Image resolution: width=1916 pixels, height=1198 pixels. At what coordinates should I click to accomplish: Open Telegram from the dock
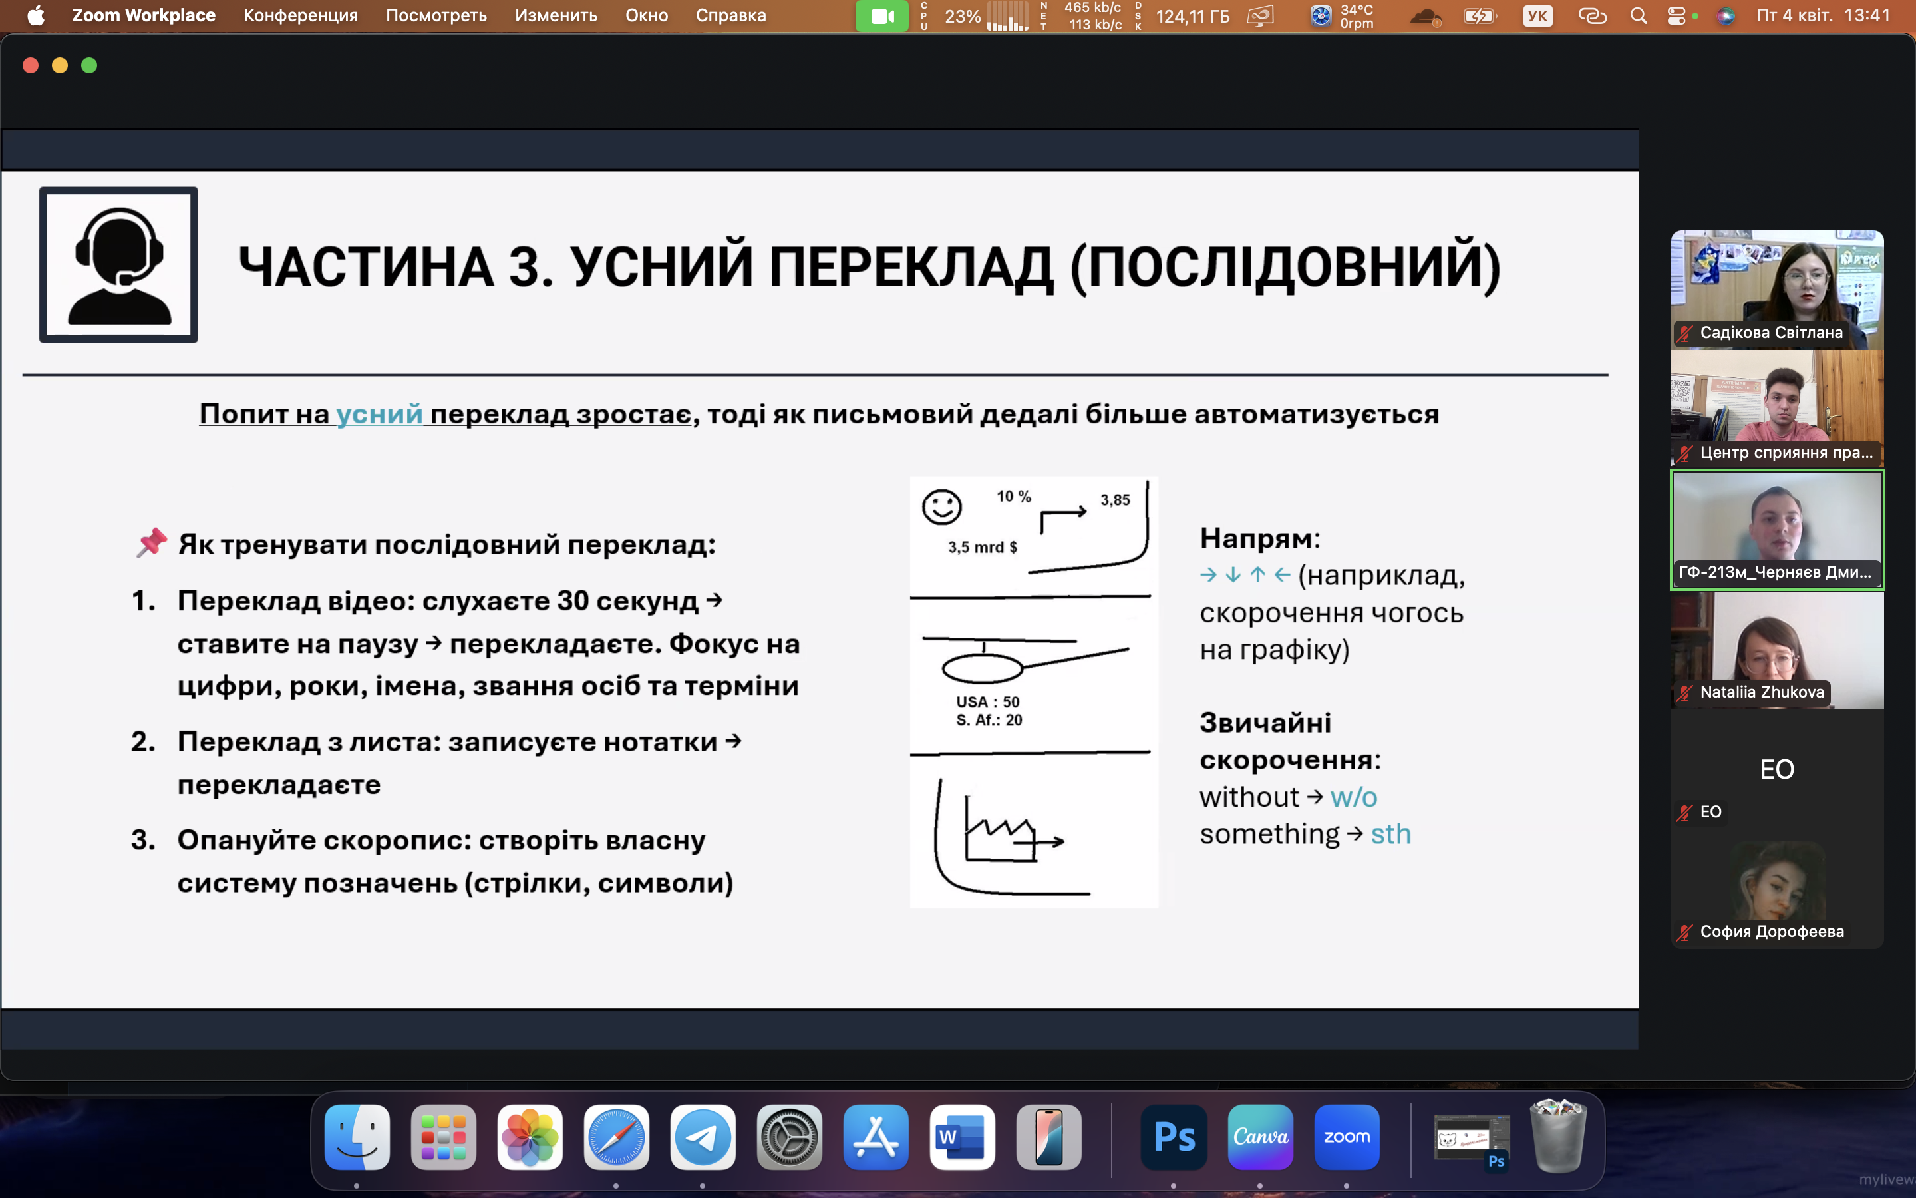[703, 1137]
